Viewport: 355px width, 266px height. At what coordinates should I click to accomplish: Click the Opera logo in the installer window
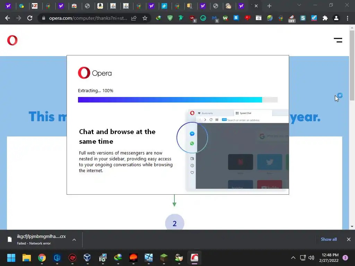pos(95,73)
